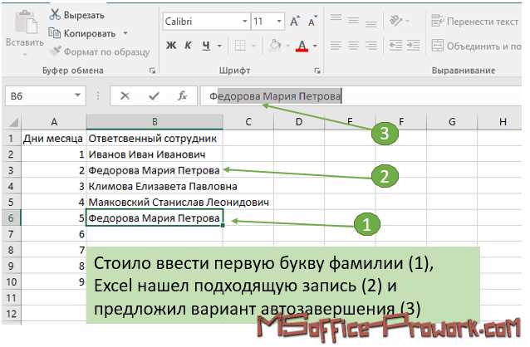
Task: Click the Copy (Копировать) button
Action: [82, 33]
